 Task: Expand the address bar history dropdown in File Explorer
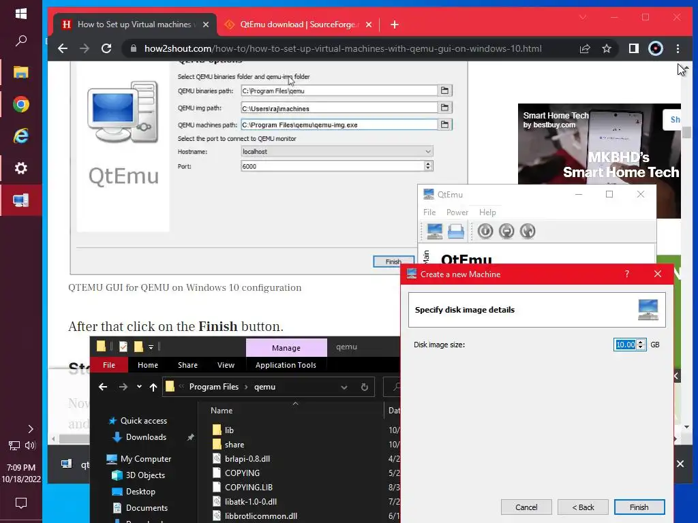344,387
